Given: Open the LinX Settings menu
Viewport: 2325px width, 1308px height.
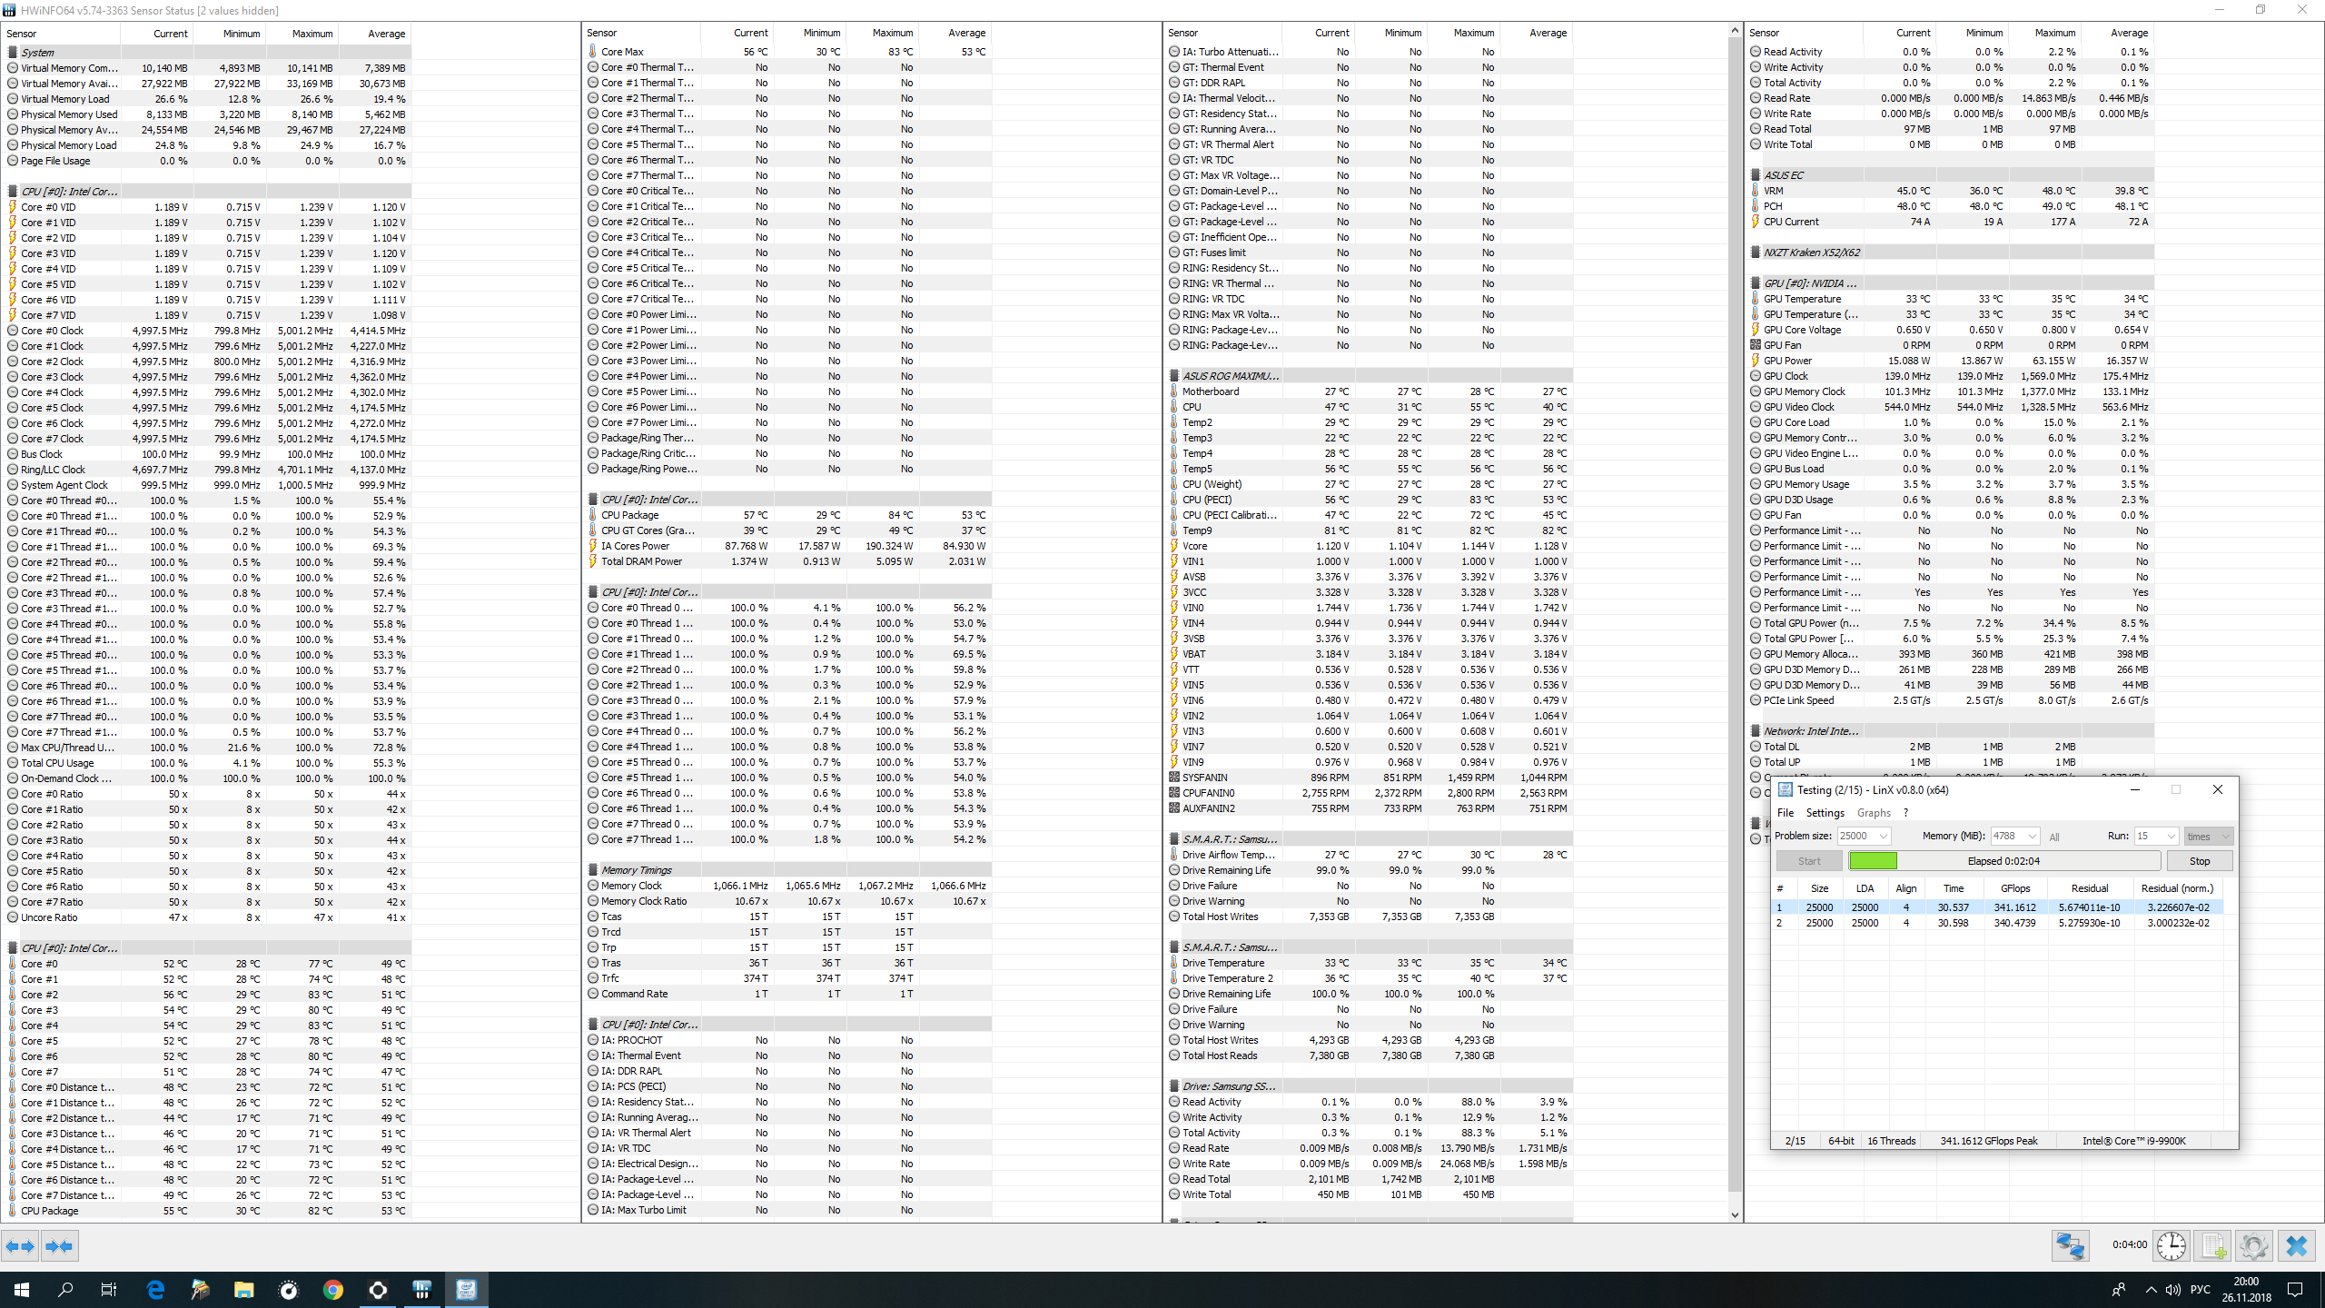Looking at the screenshot, I should click(x=1825, y=813).
